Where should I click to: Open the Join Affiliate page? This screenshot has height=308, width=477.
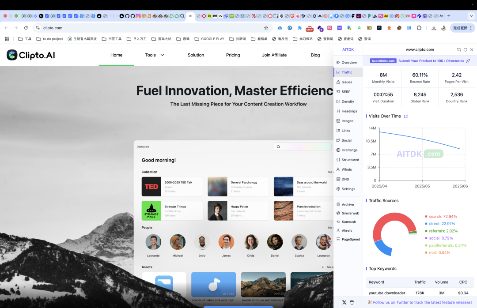[274, 55]
